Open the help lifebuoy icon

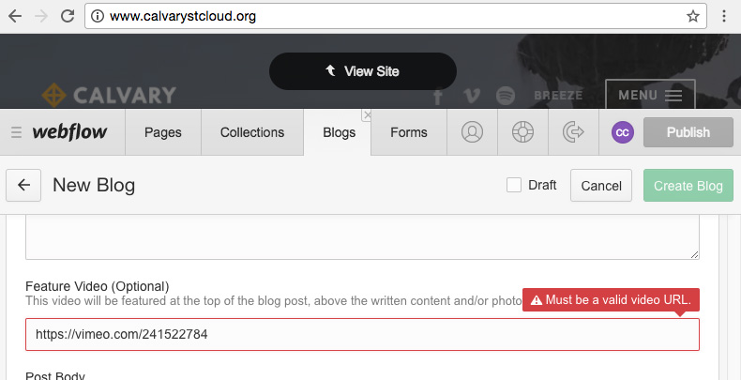tap(522, 132)
